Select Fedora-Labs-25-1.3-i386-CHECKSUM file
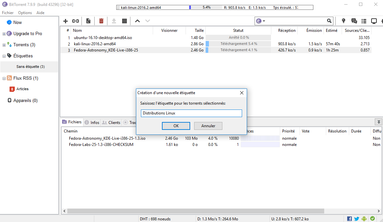 101,145
